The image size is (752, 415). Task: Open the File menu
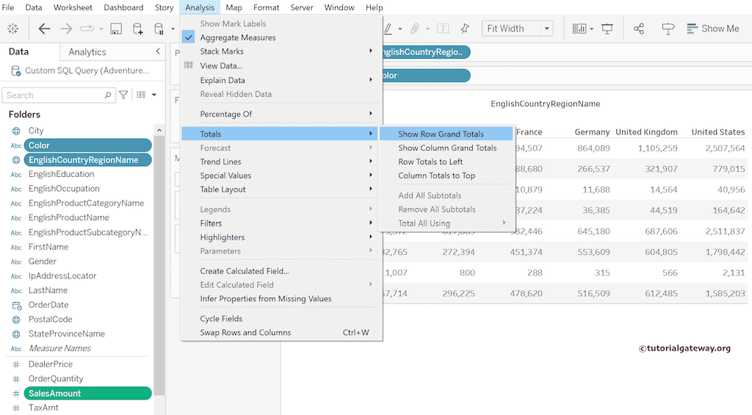click(8, 7)
